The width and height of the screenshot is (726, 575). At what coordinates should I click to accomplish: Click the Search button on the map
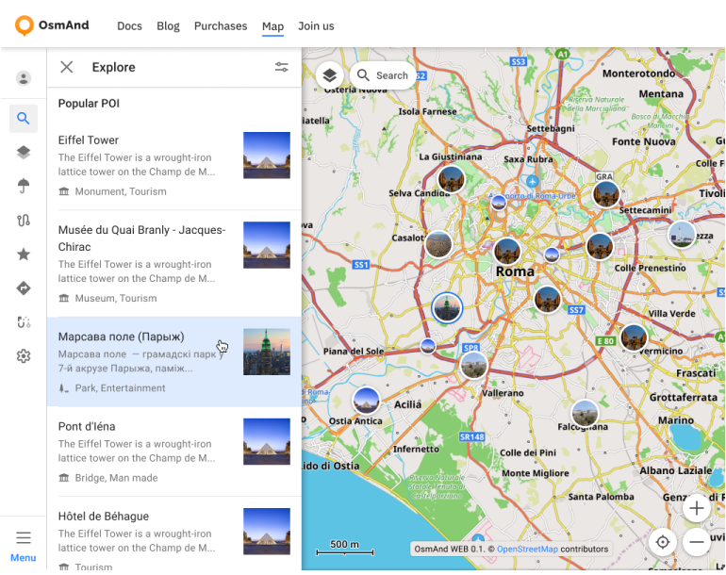coord(383,75)
